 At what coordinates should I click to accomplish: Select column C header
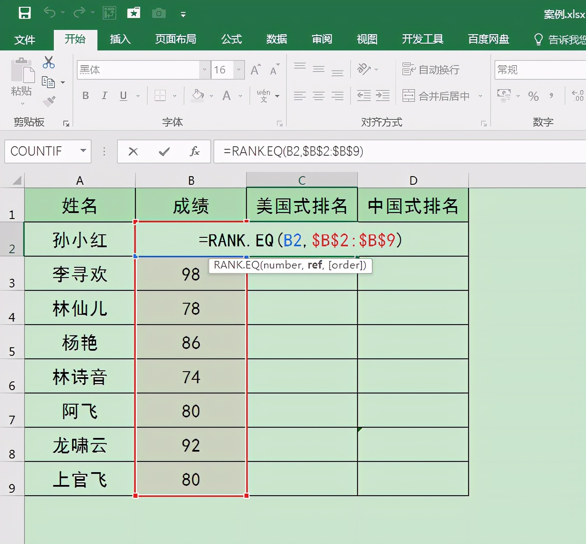[302, 180]
